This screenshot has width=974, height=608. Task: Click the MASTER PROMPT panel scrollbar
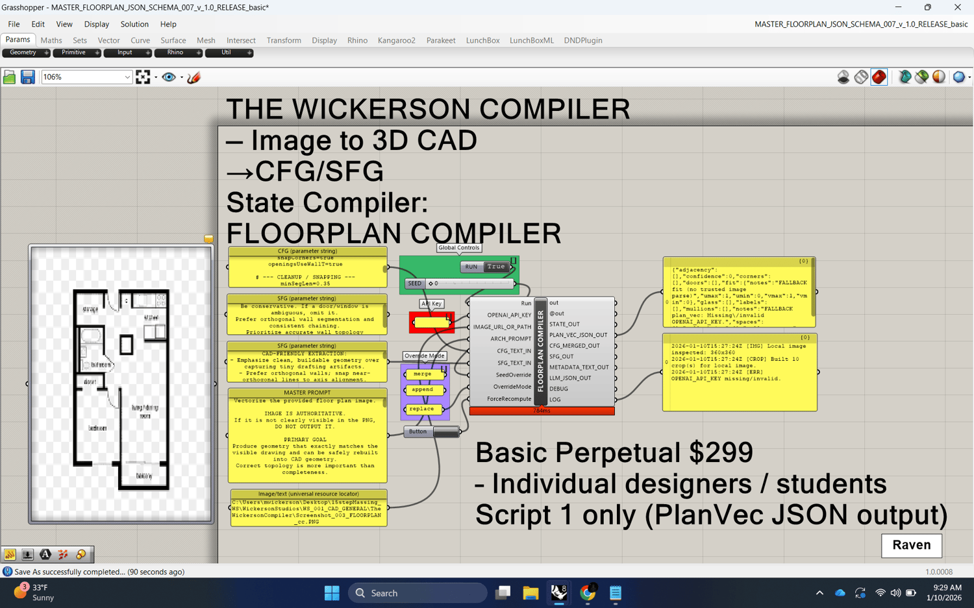(x=385, y=402)
